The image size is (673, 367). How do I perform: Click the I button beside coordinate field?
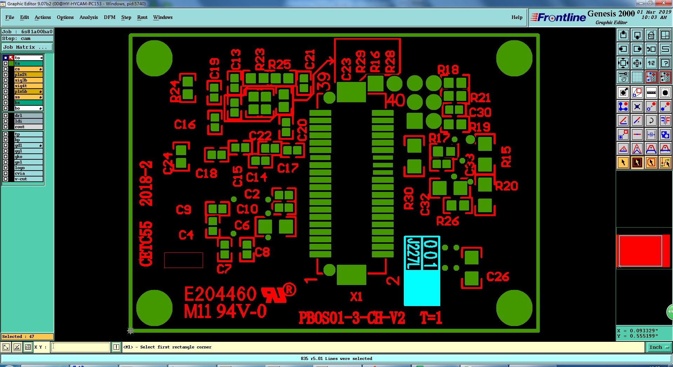(x=116, y=347)
